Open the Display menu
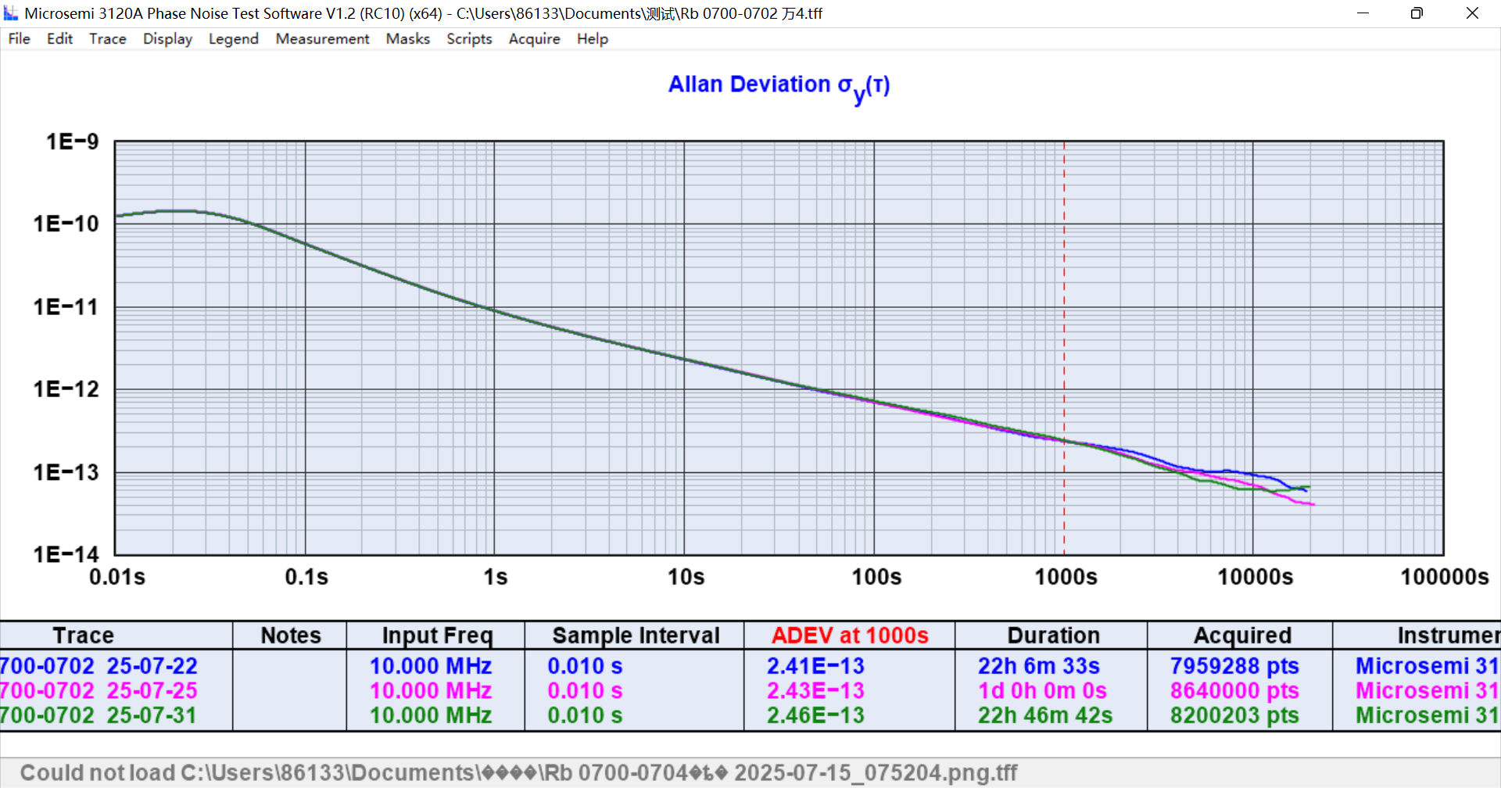1501x788 pixels. click(x=167, y=39)
